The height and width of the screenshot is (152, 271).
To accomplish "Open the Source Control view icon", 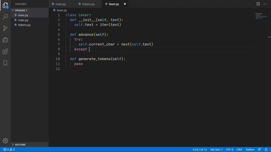I will pos(6,28).
